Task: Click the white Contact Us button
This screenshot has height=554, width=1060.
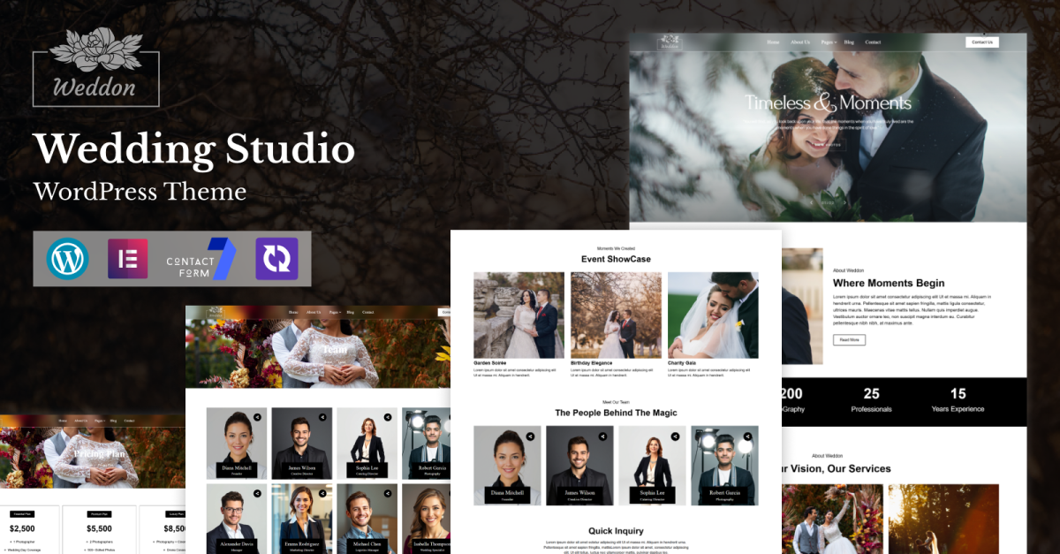Action: [981, 42]
